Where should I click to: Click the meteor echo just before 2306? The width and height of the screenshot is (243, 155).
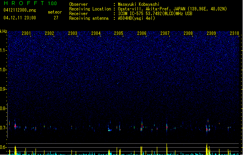142,126
